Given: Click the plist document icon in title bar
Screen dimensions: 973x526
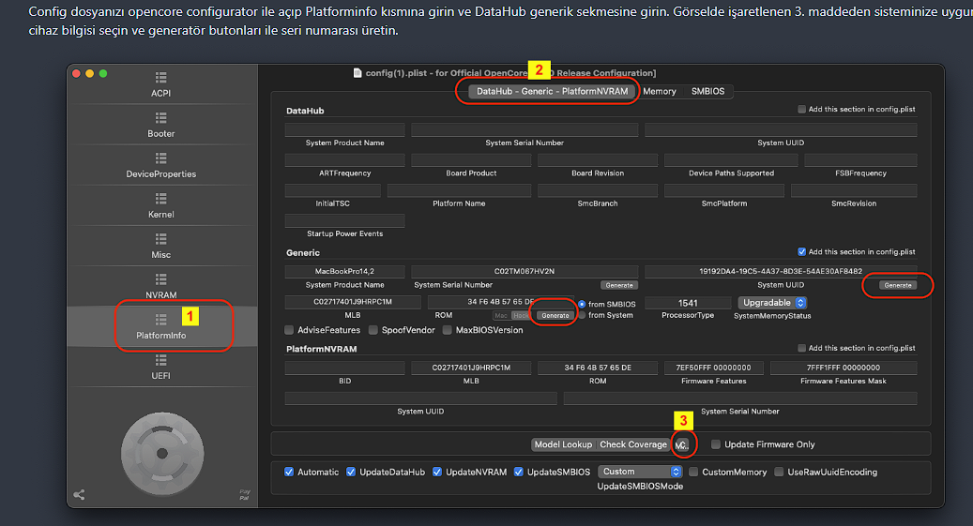Looking at the screenshot, I should coord(357,73).
